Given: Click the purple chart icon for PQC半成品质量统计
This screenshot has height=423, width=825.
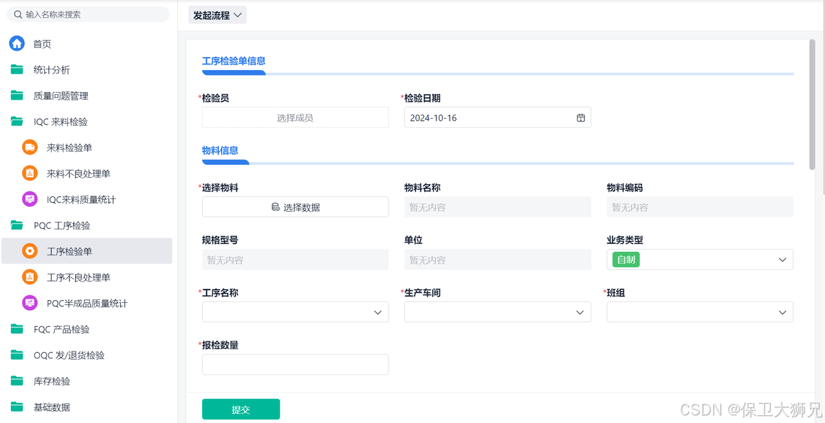Looking at the screenshot, I should click(x=30, y=303).
